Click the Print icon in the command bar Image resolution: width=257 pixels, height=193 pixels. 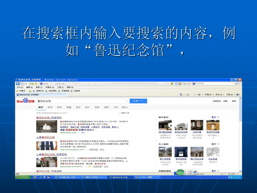coord(199,95)
